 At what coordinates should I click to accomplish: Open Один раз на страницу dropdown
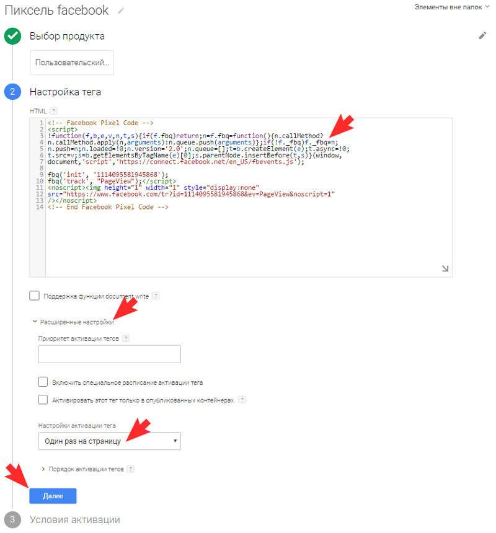click(110, 441)
